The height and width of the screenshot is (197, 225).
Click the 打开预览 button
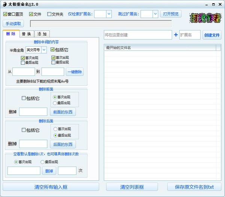tap(171, 14)
